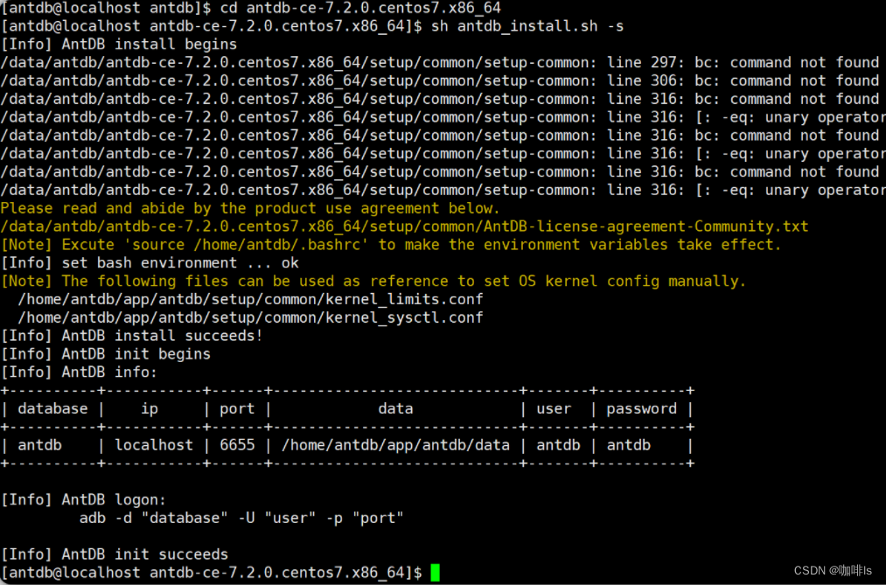The width and height of the screenshot is (886, 585).
Task: Click the 'antdb' value in password column
Action: pos(628,445)
